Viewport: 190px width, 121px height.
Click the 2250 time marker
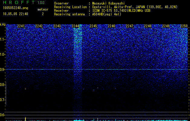pos(184,26)
